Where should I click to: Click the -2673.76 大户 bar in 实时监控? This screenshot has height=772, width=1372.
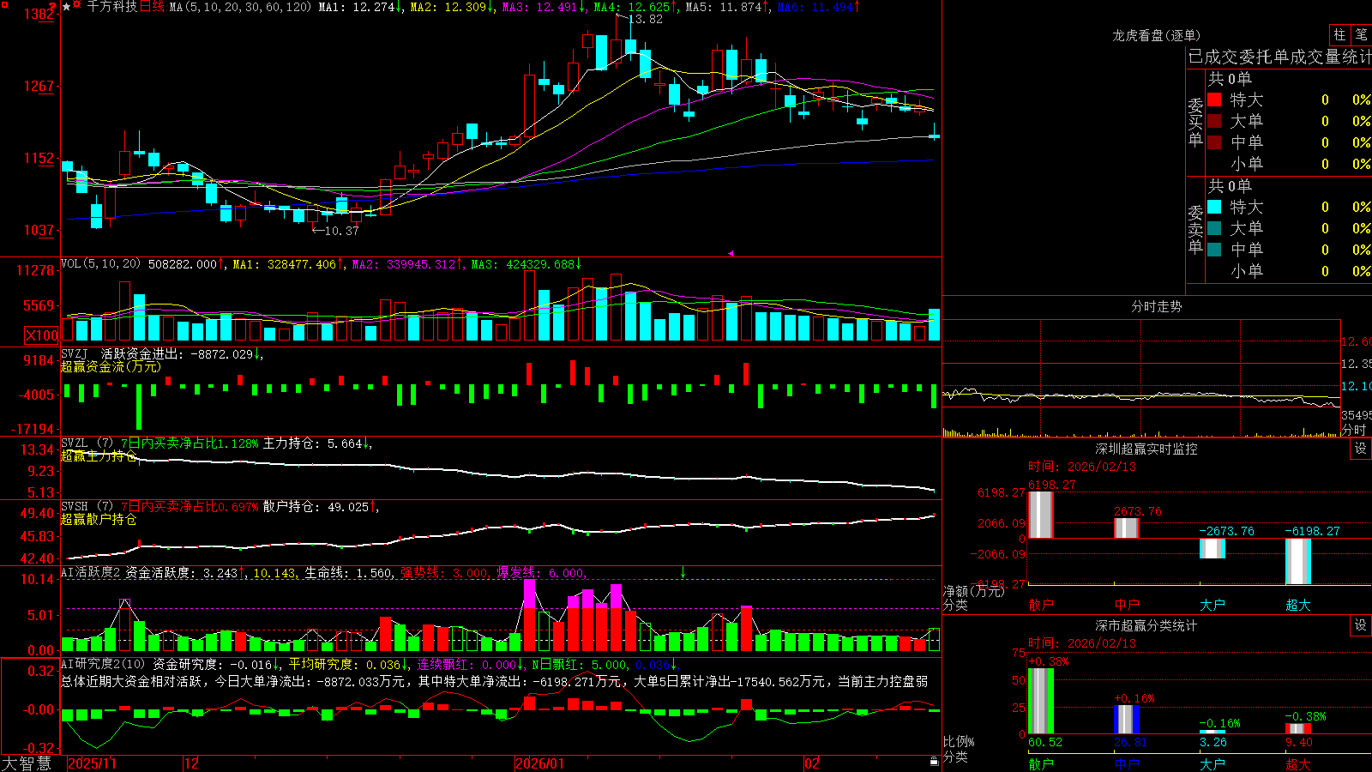click(x=1212, y=548)
